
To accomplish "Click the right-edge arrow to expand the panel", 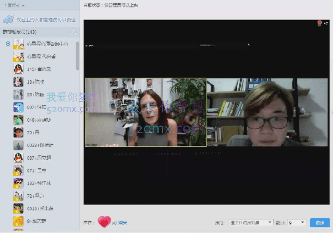I will 331,112.
